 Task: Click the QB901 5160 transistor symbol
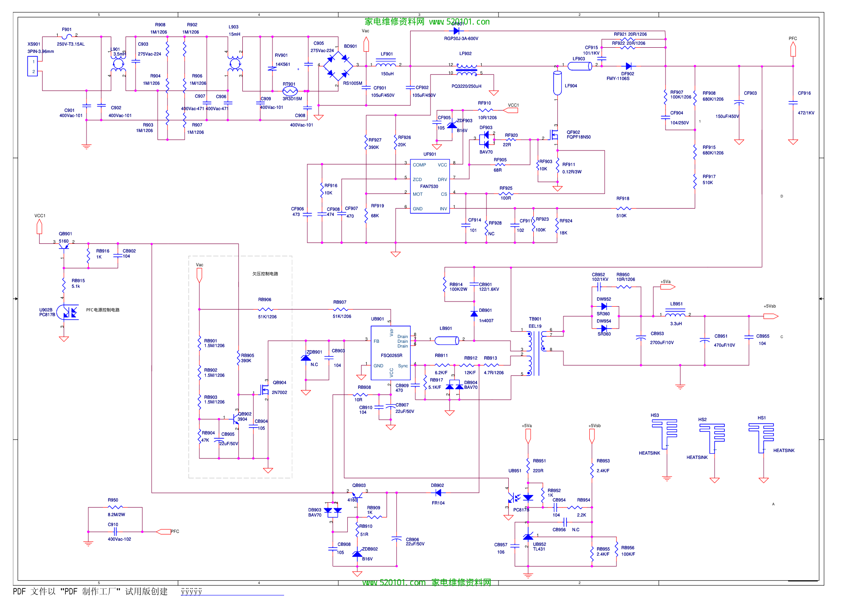[x=64, y=246]
